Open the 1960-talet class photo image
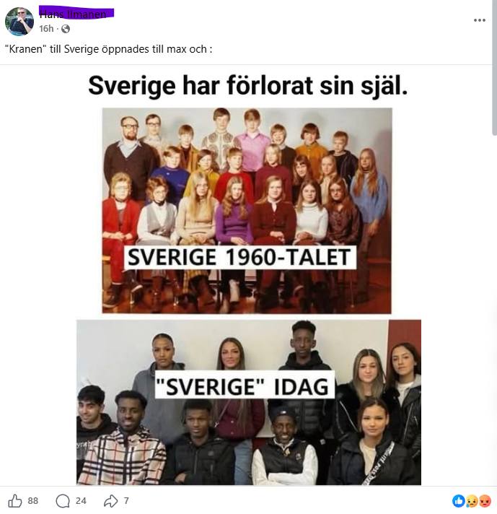This screenshot has height=514, width=497. [x=247, y=211]
